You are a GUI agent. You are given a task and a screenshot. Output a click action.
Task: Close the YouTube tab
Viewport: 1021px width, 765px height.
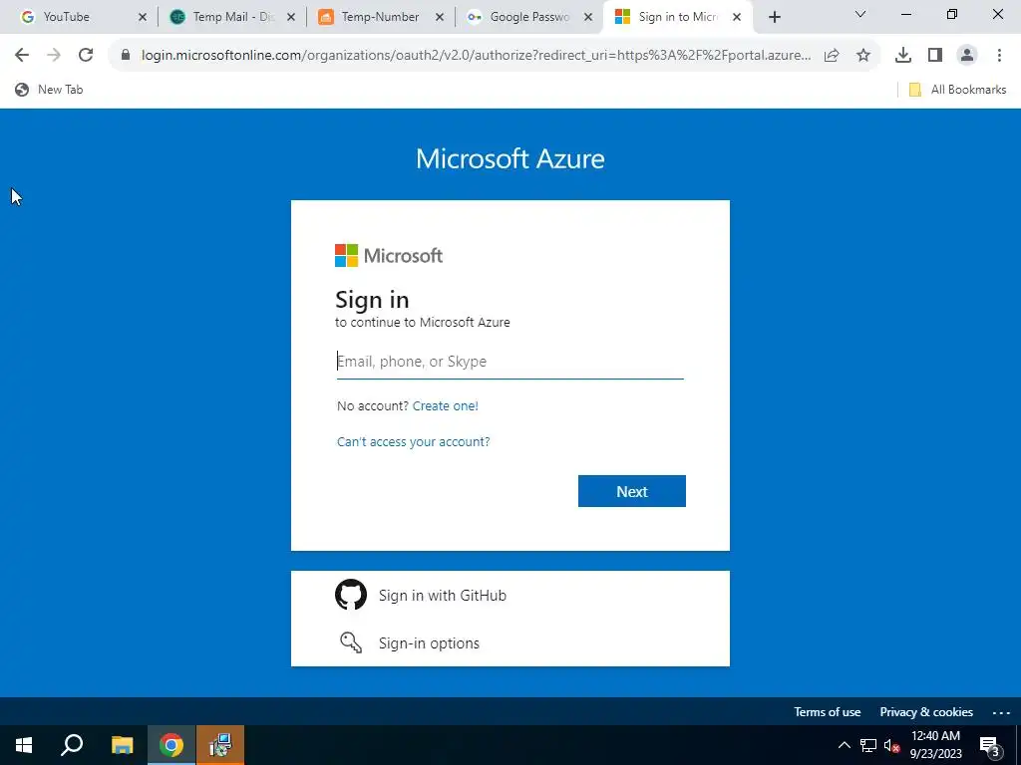tap(143, 18)
